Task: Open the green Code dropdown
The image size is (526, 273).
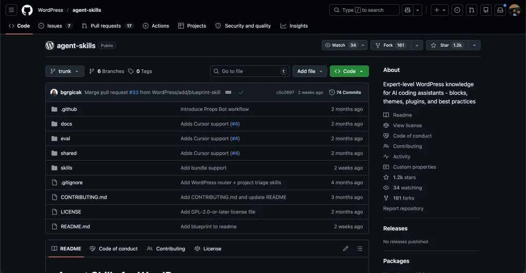Action: click(349, 71)
